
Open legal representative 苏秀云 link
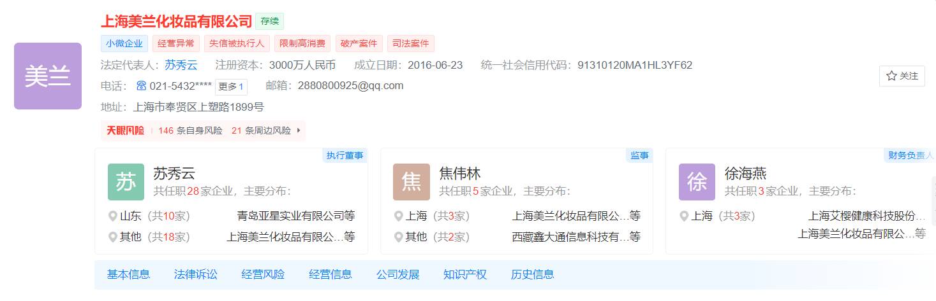click(x=181, y=65)
